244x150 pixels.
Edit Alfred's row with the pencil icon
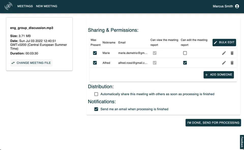(x=224, y=63)
